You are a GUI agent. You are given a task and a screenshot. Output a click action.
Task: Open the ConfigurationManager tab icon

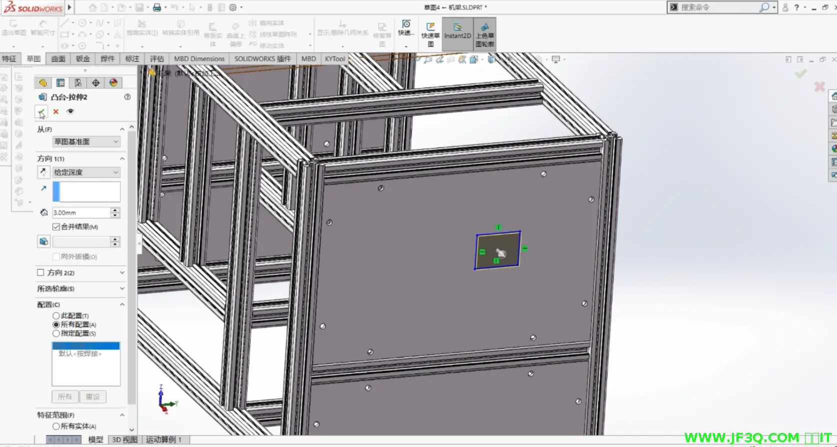click(78, 83)
